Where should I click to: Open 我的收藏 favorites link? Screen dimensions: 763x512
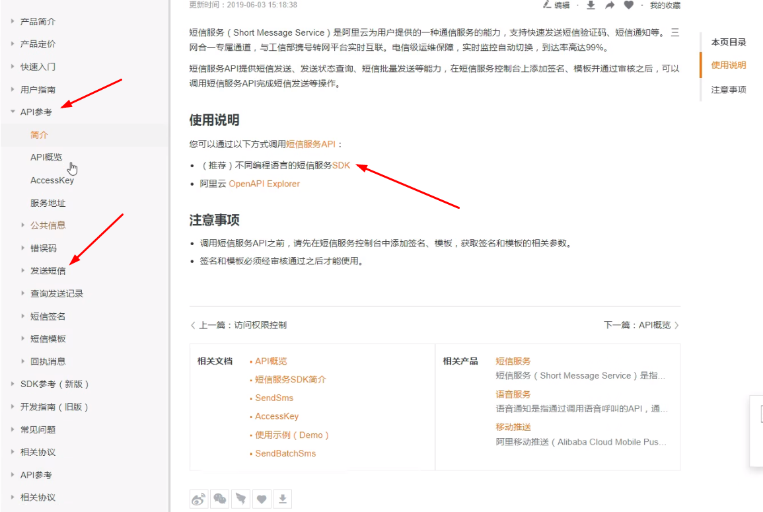coord(665,5)
